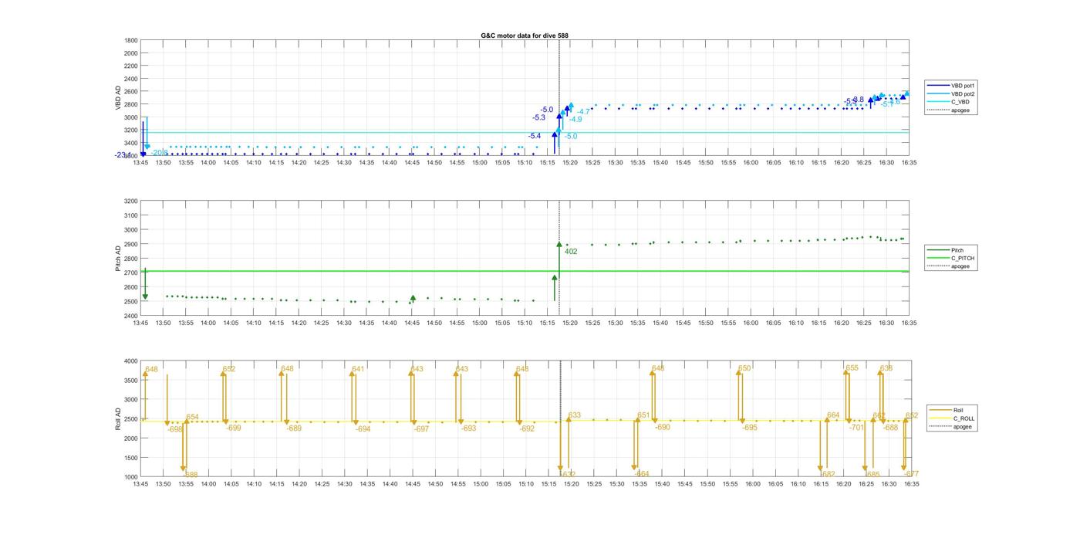This screenshot has height=535, width=1080.
Task: Click the '-692' roll label
Action: (527, 429)
